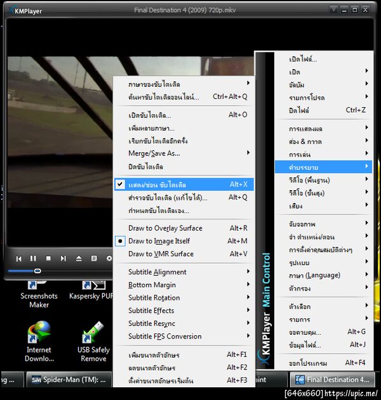Image resolution: width=381 pixels, height=400 pixels.
Task: Switch to the partially visible Paint taskbar button
Action: coord(271,380)
